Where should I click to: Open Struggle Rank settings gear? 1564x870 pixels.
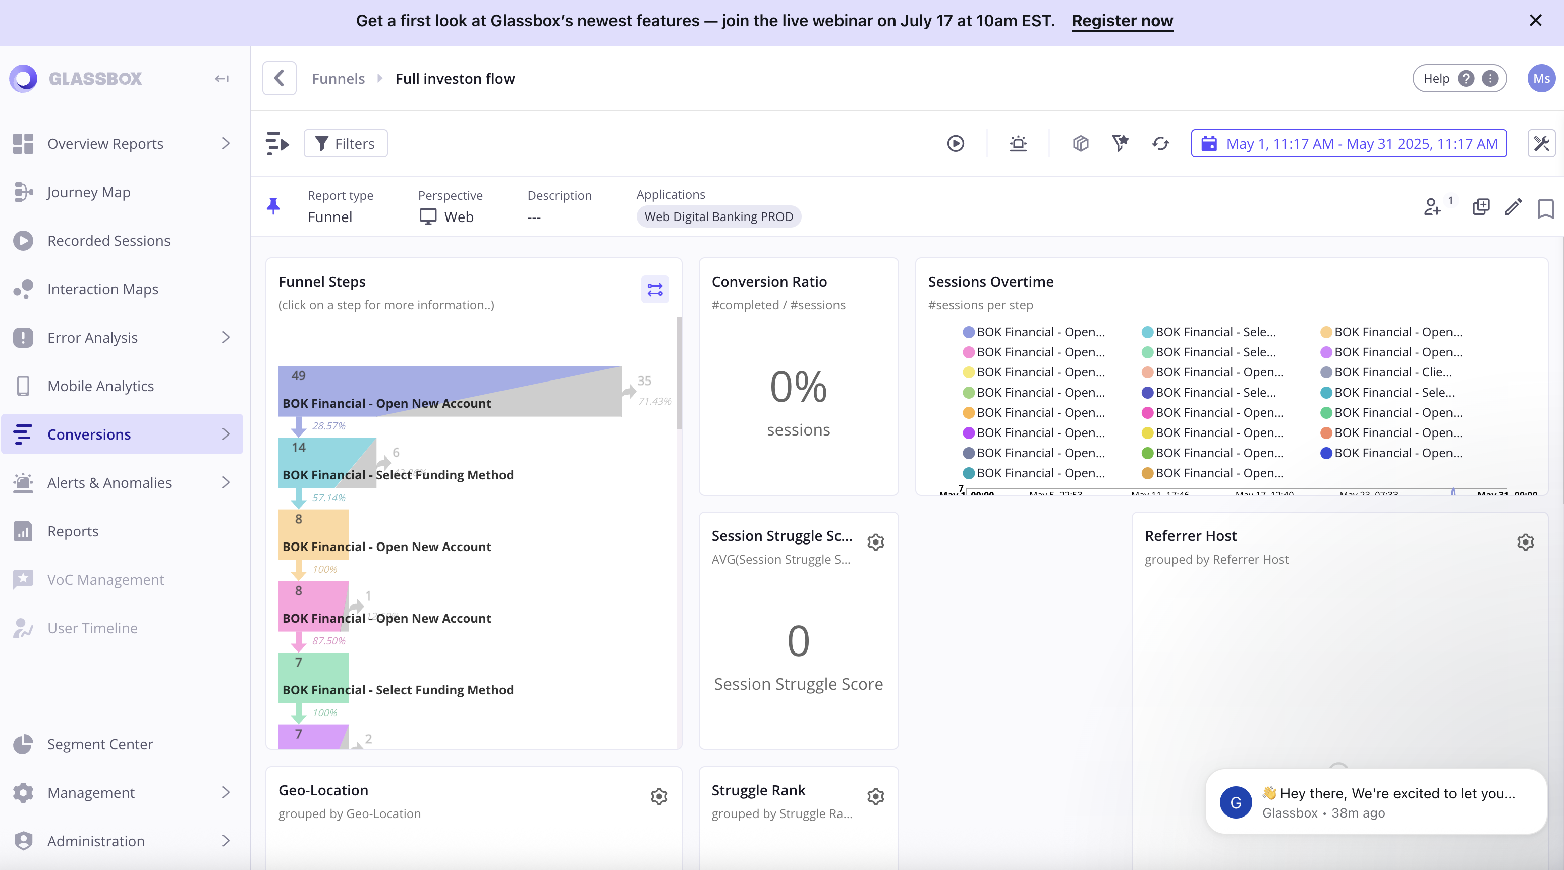tap(875, 796)
